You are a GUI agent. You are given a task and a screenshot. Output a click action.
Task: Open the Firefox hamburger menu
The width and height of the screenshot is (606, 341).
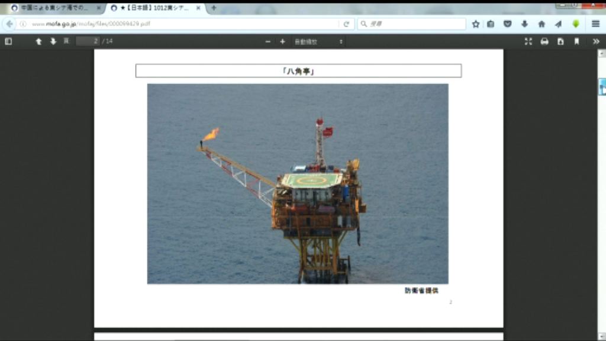[x=595, y=24]
